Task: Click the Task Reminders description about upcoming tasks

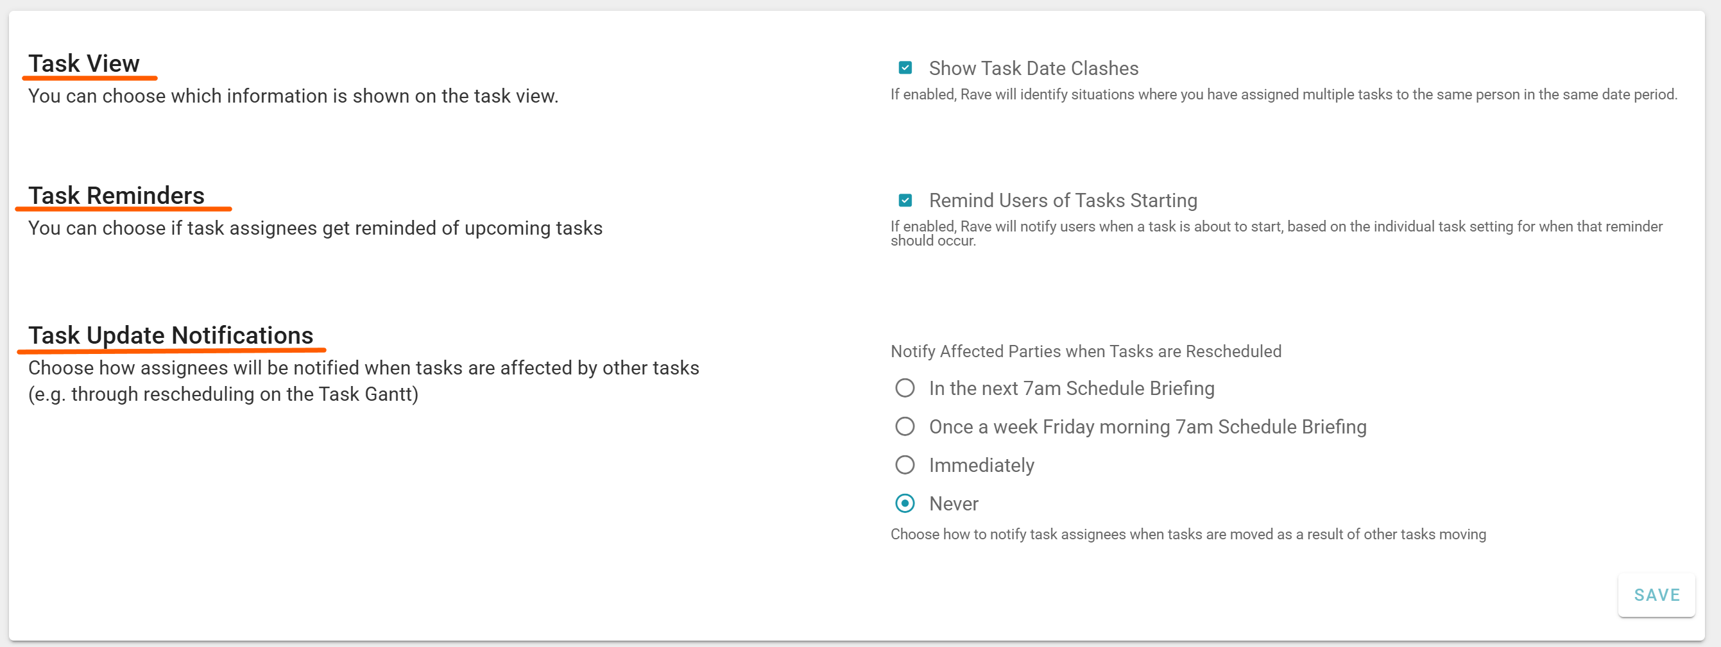Action: 314,228
